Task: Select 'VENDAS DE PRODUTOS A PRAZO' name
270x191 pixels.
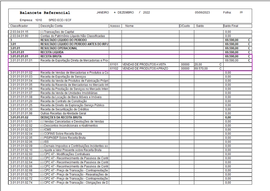Action: (x=145, y=68)
